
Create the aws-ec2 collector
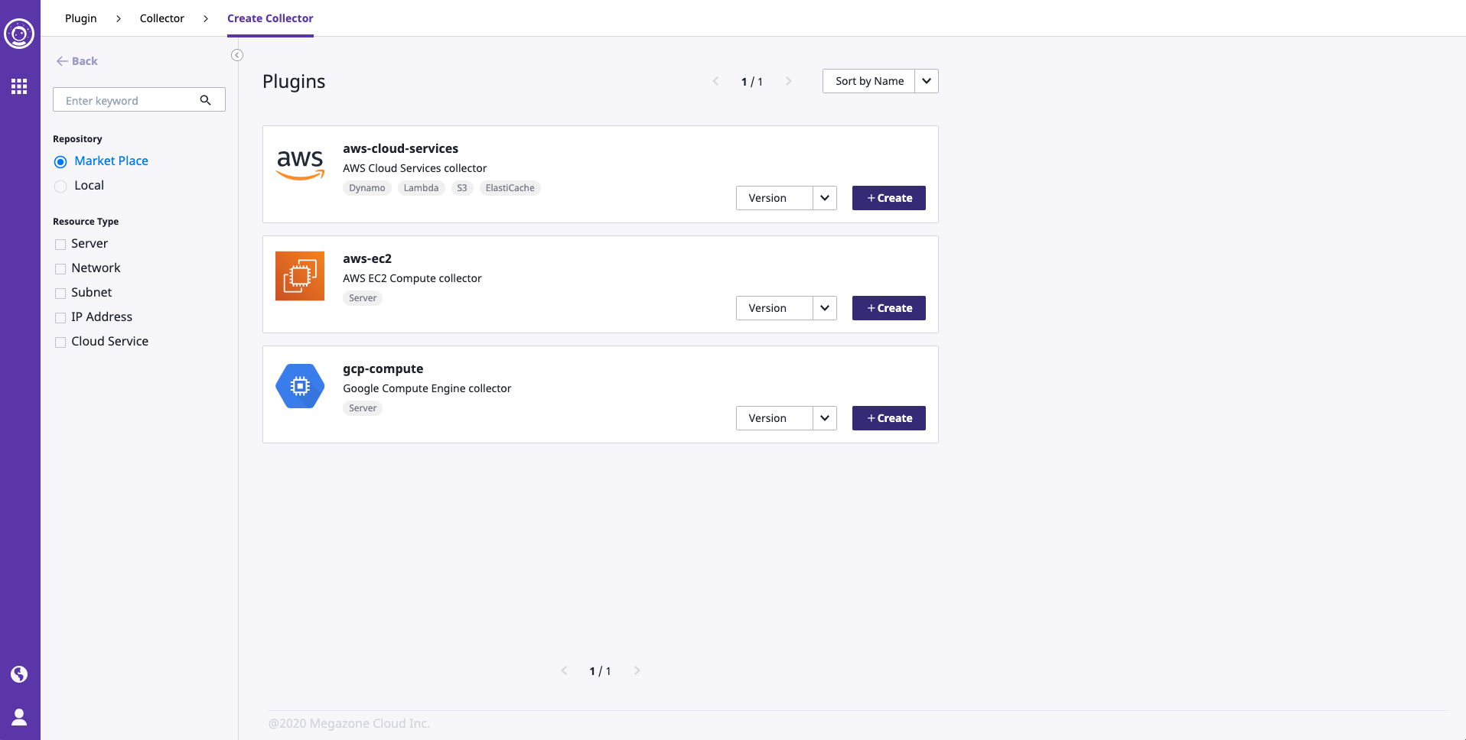click(x=888, y=308)
